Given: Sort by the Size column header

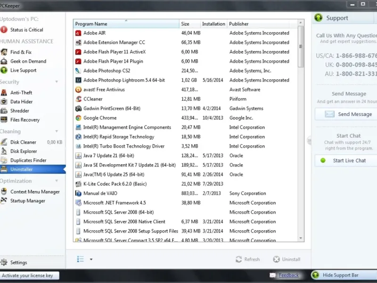Looking at the screenshot, I should point(190,24).
